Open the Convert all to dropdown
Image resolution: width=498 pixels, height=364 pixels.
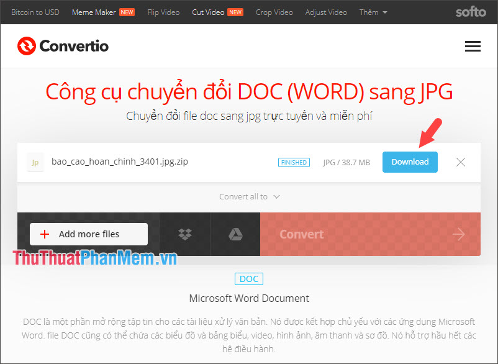[x=249, y=196]
